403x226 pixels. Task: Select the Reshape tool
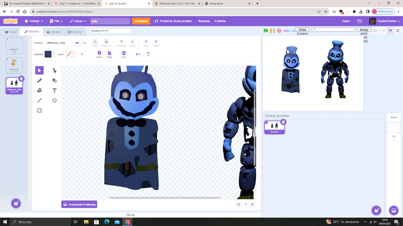pyautogui.click(x=55, y=70)
